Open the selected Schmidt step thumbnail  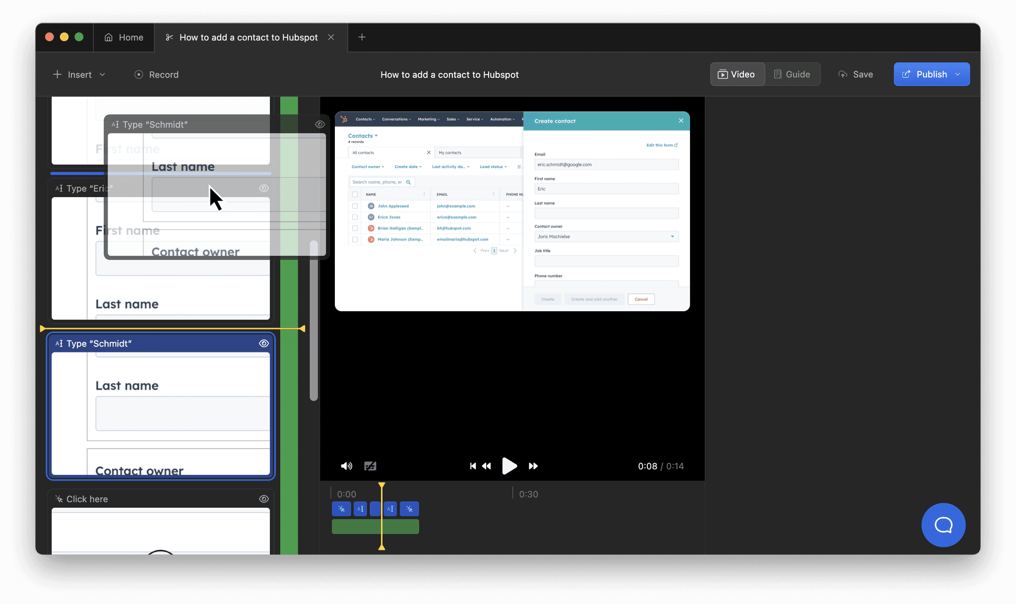click(x=161, y=413)
